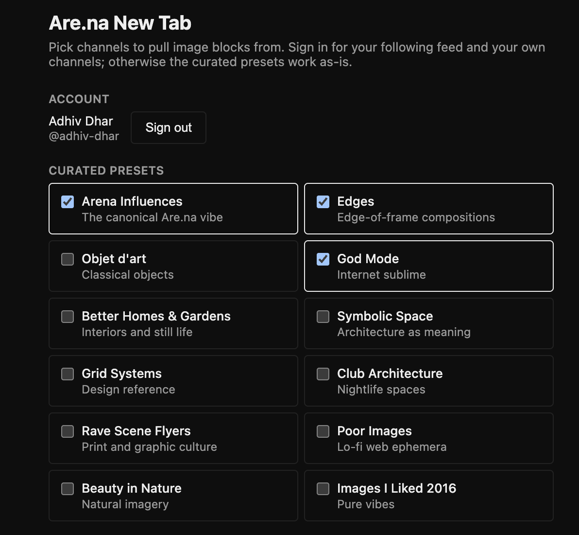The width and height of the screenshot is (579, 535).
Task: Click the "Better Homes & Gardens" title
Action: coord(156,316)
